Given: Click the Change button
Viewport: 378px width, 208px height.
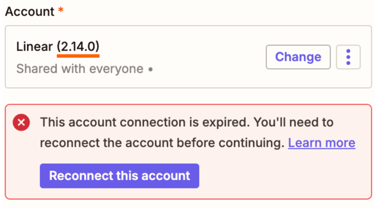Looking at the screenshot, I should 298,57.
